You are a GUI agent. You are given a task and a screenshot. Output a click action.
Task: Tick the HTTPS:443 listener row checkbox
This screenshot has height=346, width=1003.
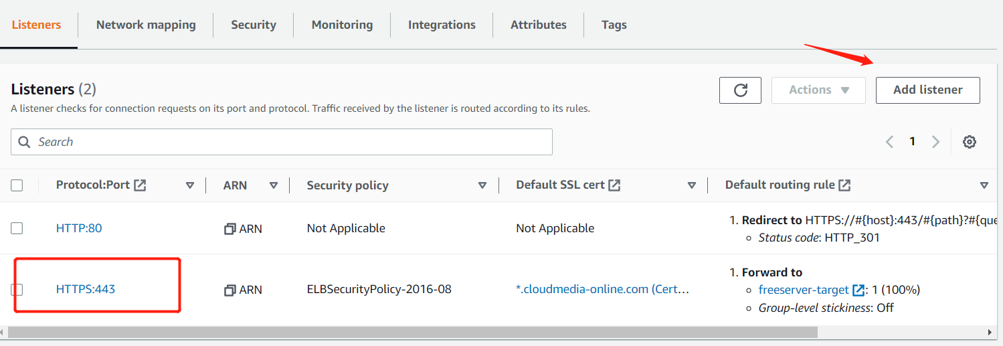point(17,289)
